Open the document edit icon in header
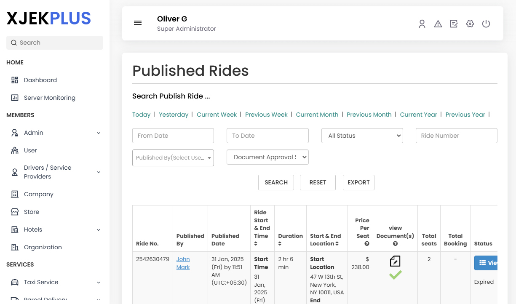Viewport: 516px width, 304px height. 454,24
